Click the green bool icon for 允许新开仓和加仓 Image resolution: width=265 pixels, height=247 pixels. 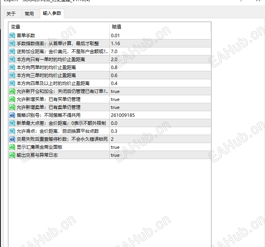tap(12, 91)
